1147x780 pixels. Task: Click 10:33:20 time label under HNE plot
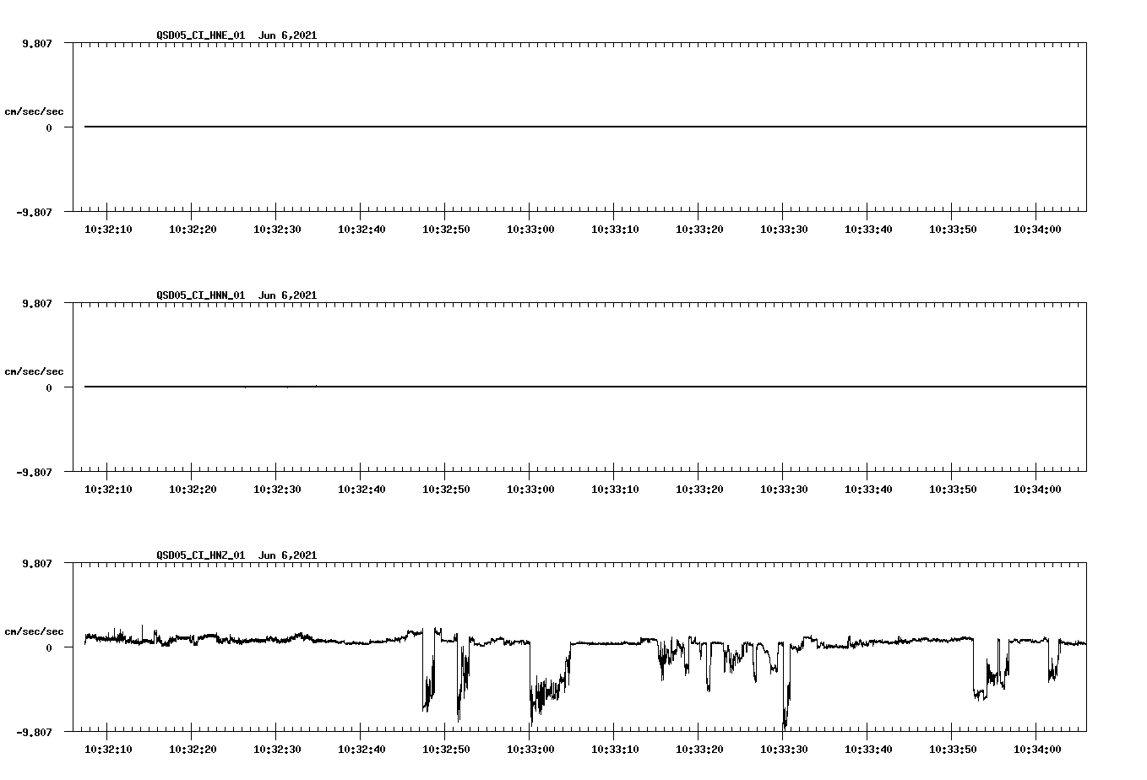coord(699,230)
